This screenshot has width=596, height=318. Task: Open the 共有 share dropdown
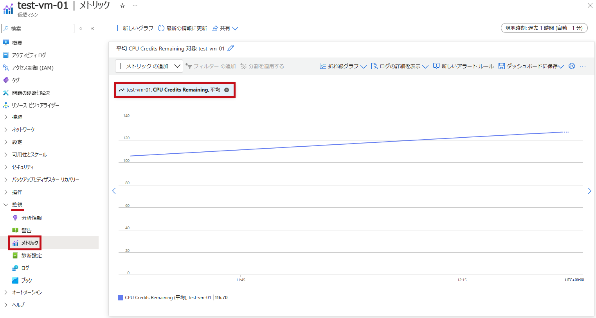225,28
